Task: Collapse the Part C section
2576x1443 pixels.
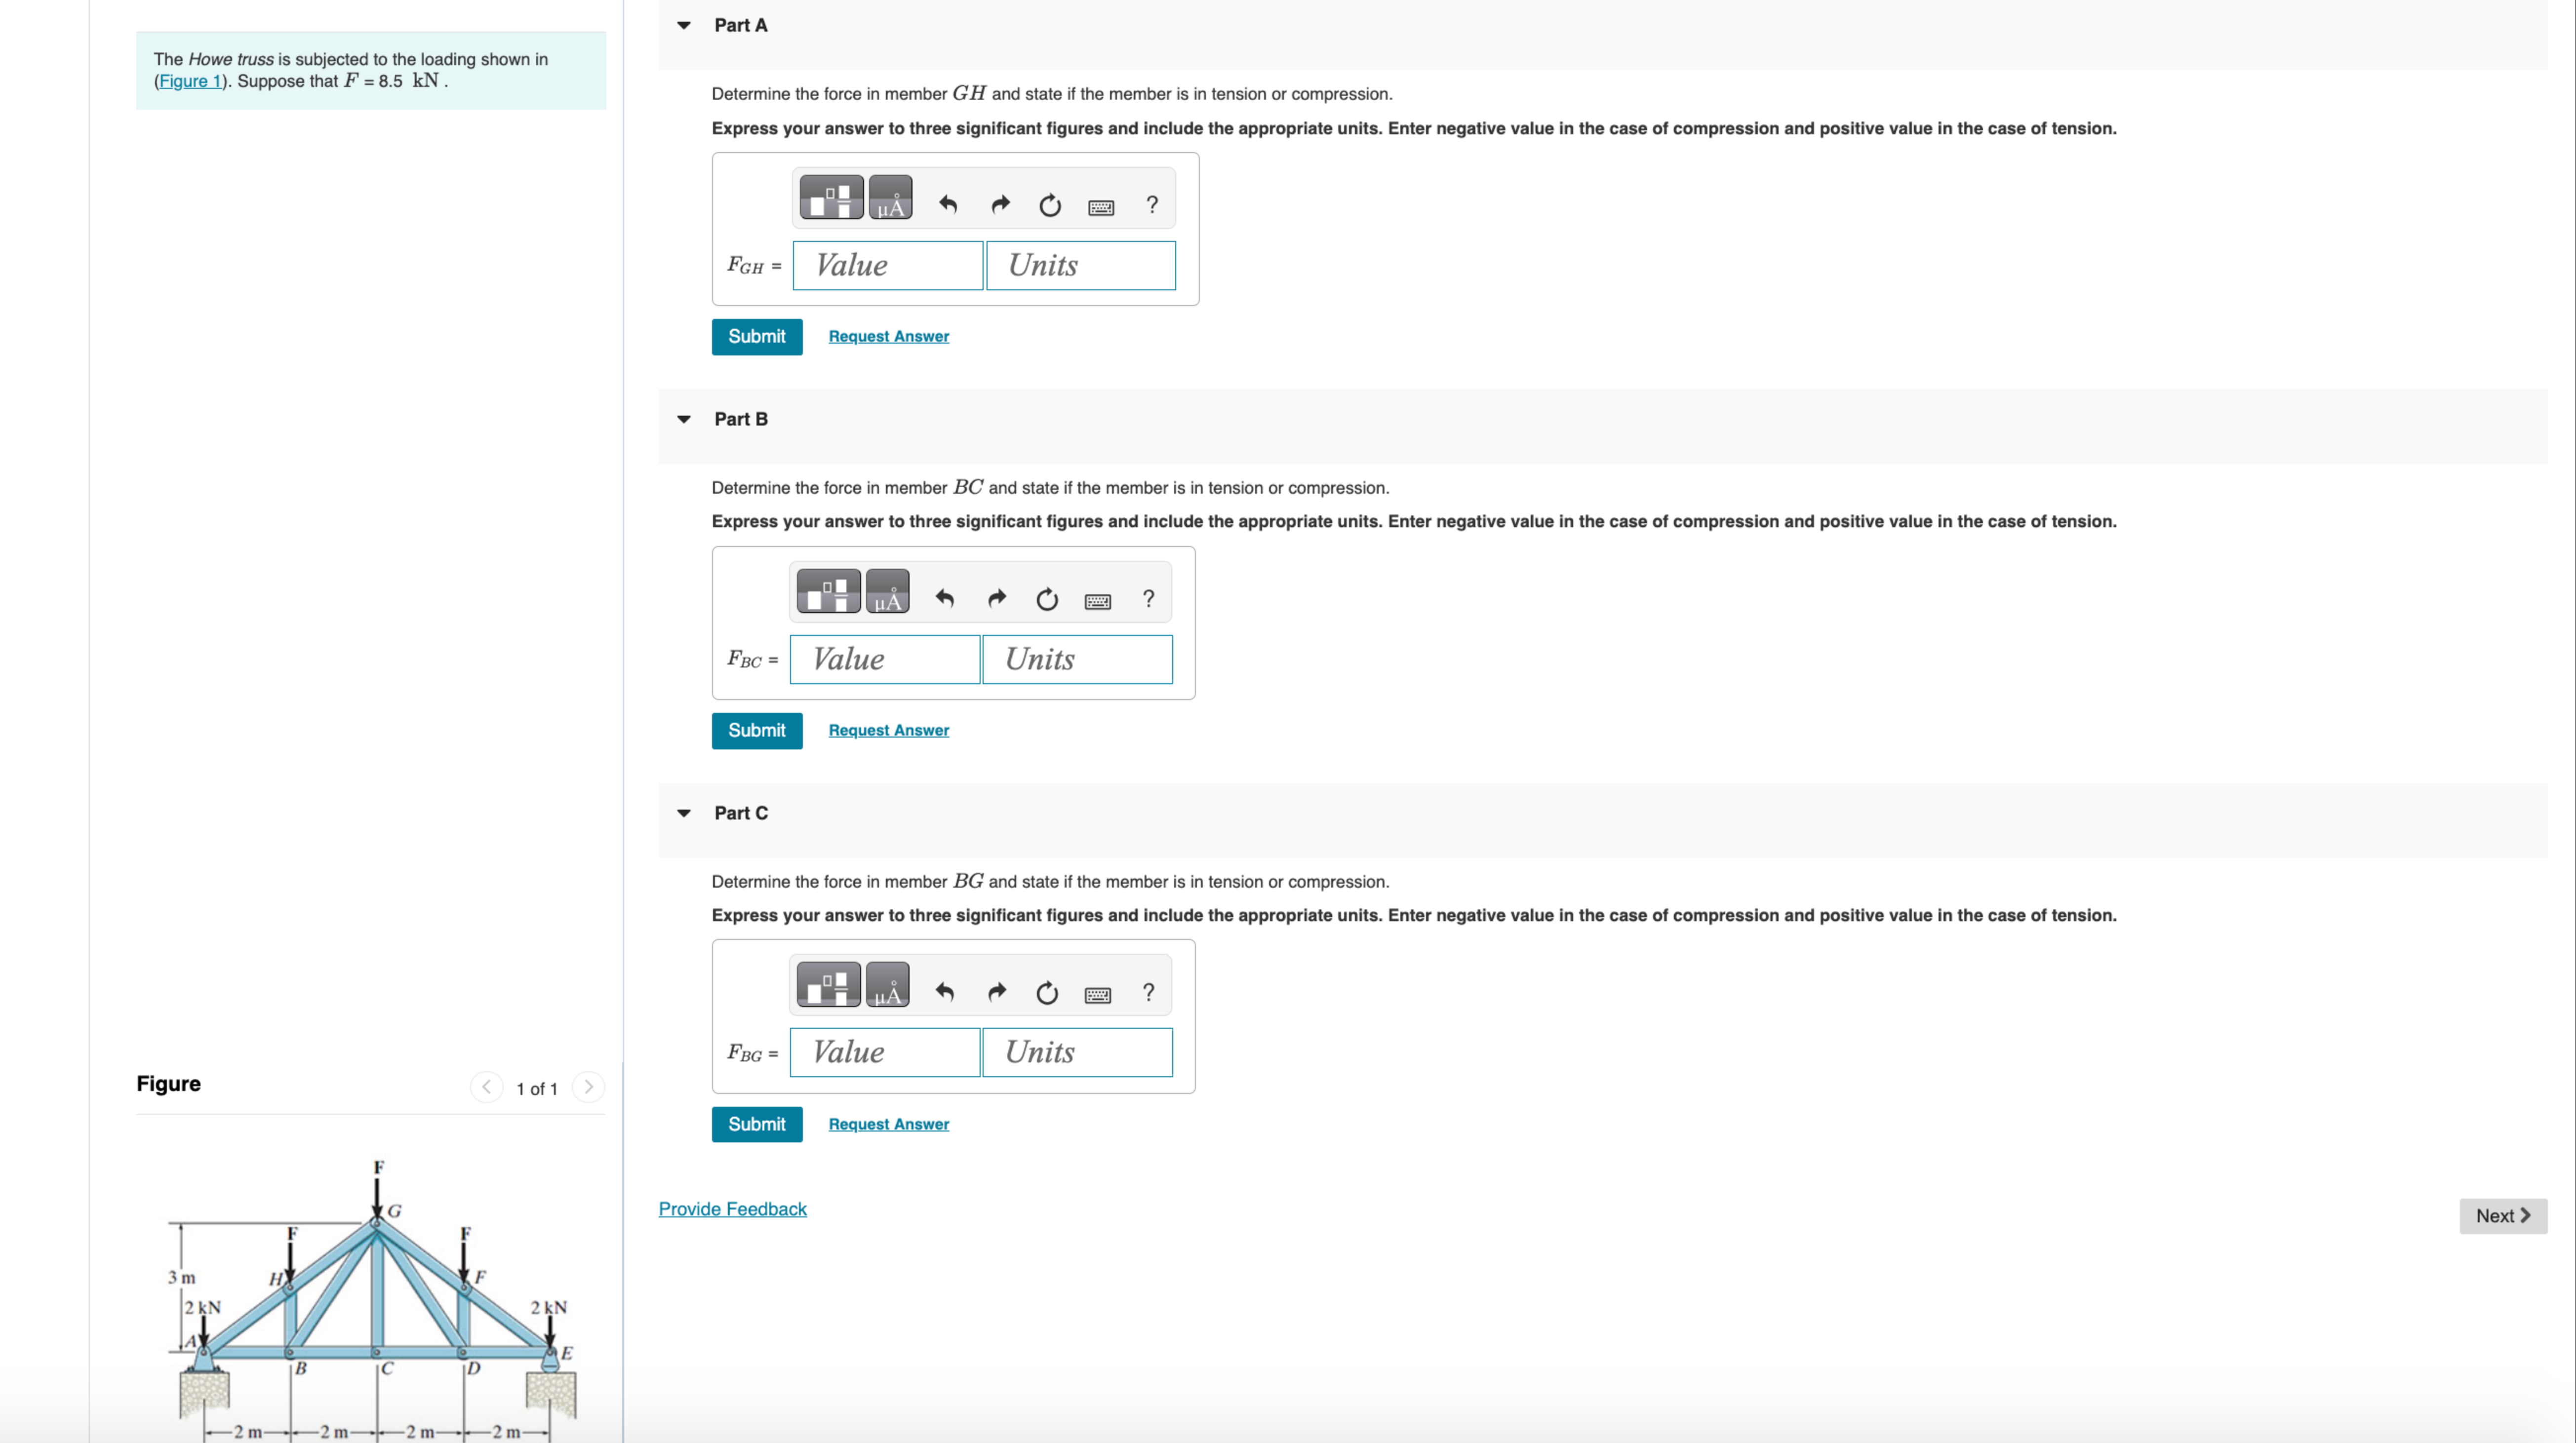Action: (684, 813)
